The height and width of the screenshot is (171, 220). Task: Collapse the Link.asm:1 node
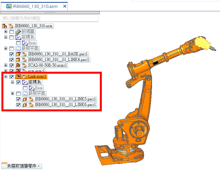coord(6,76)
